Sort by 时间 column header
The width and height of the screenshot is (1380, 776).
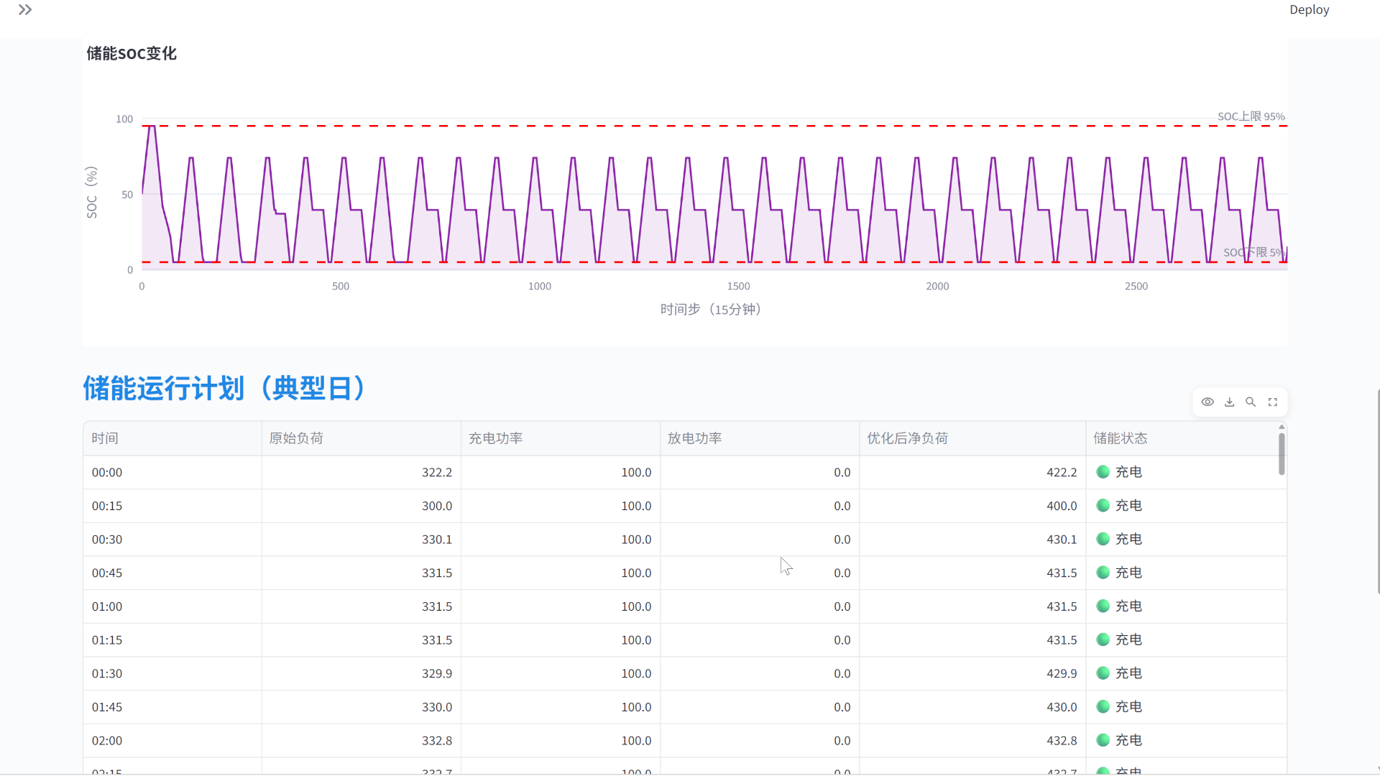pos(172,438)
